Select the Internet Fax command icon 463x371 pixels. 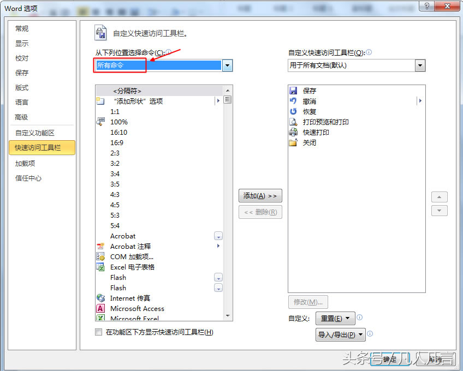(x=100, y=298)
